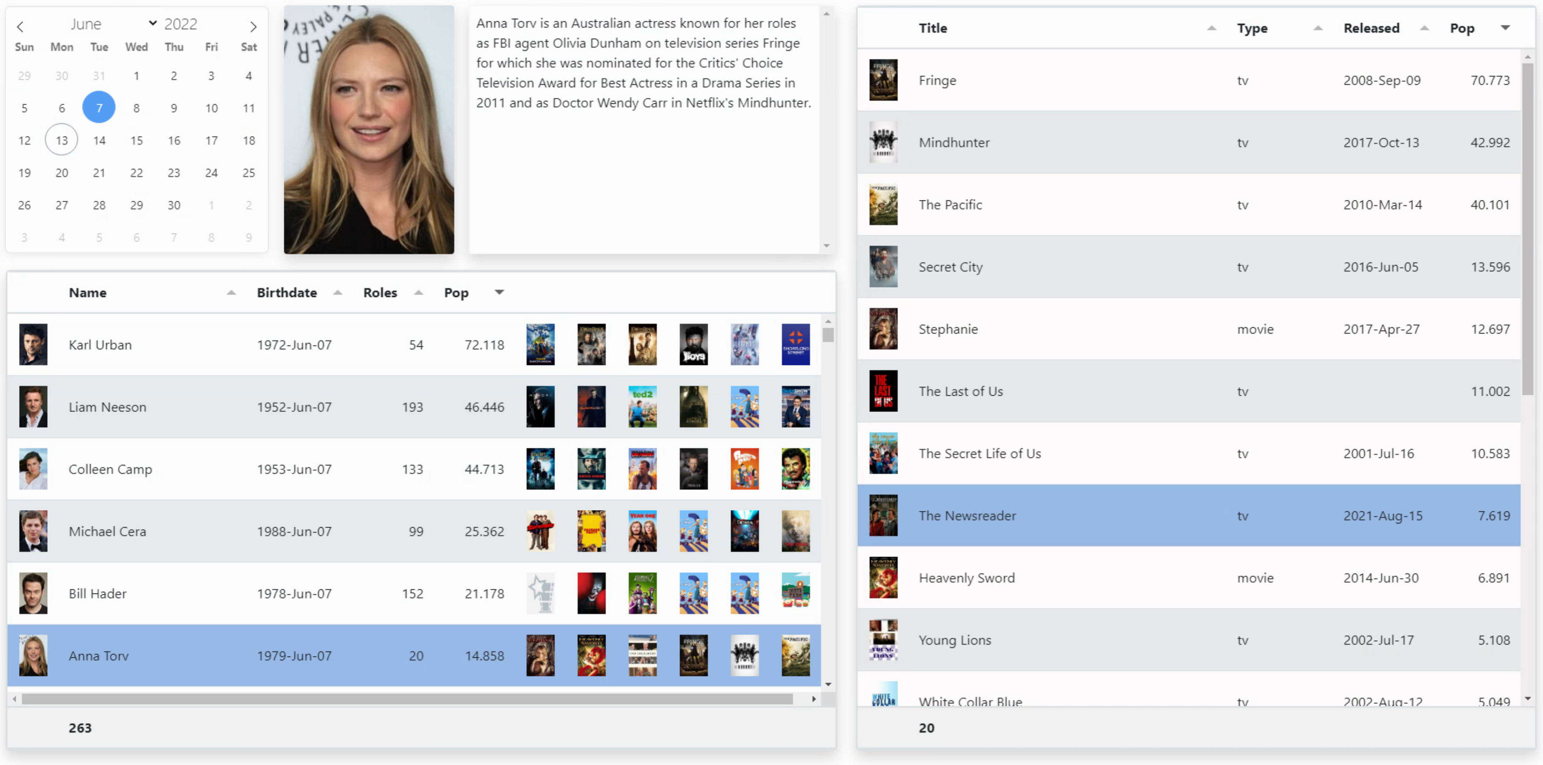Click Anna Torv's large portrait photo
This screenshot has height=765, width=1543.
tap(369, 129)
